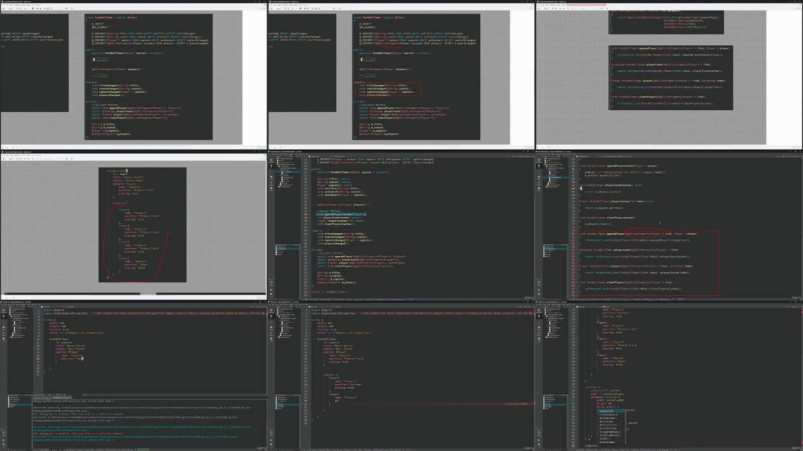
Task: Open Help mode in Application Output window
Action: coord(4,339)
